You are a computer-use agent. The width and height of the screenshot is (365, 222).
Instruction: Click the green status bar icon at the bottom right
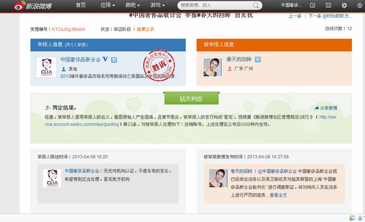pos(352,218)
